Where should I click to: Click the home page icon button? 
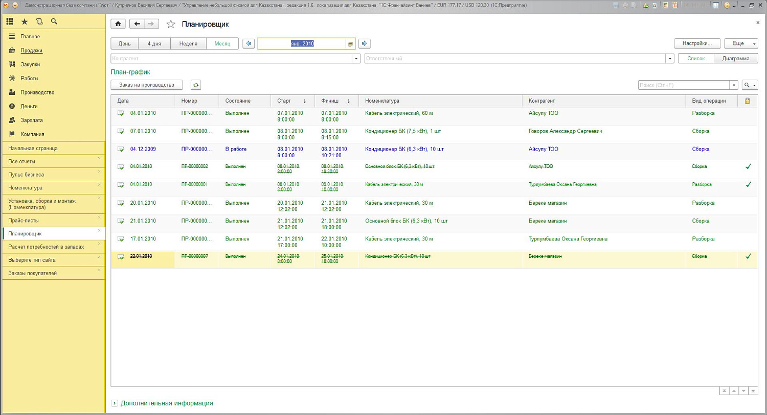coord(118,24)
